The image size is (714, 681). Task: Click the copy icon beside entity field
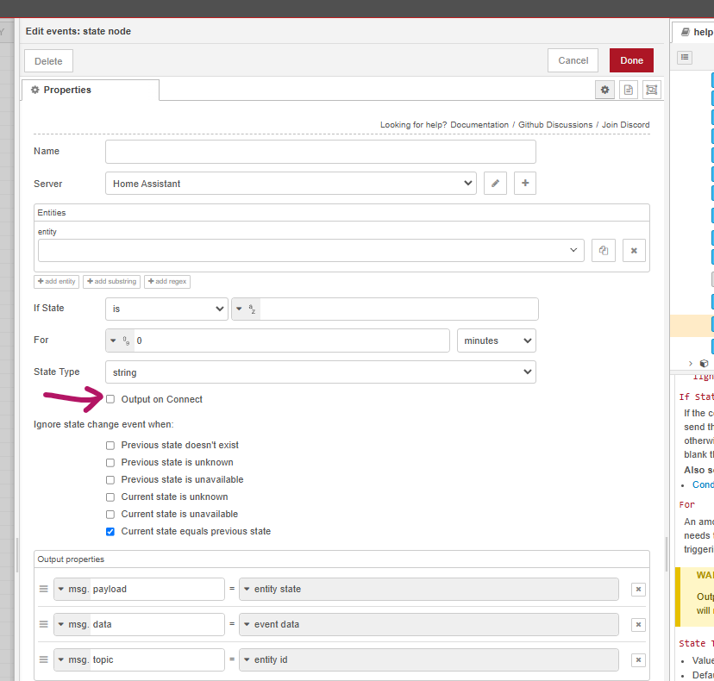point(604,250)
